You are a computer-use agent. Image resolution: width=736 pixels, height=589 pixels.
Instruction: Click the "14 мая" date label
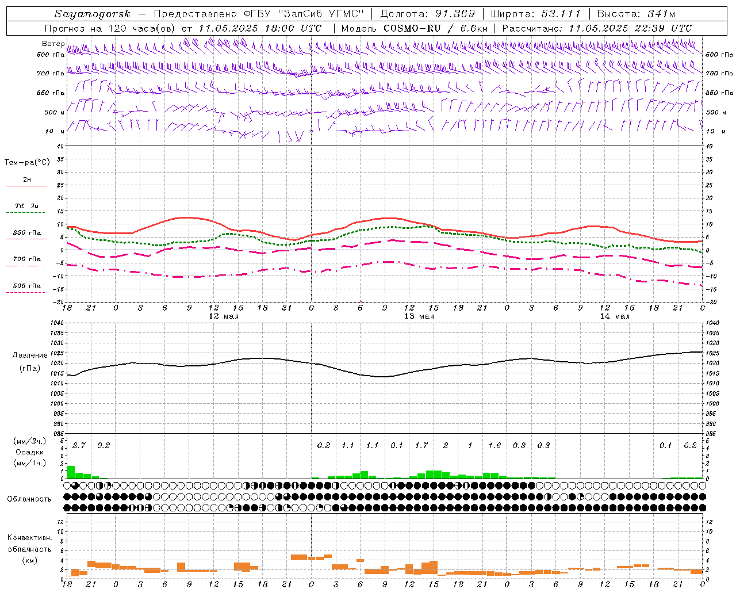615,316
